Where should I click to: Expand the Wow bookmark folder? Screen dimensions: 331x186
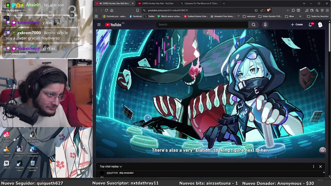coord(289,16)
